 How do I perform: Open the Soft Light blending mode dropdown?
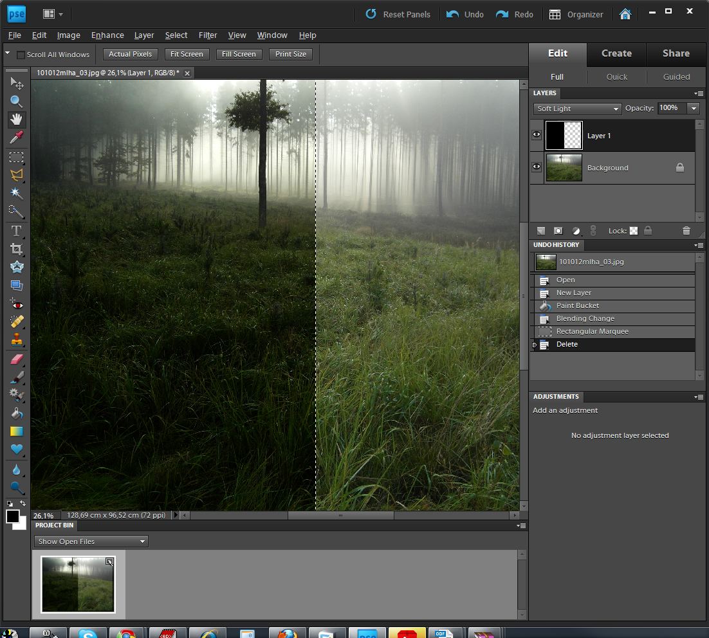tap(577, 109)
